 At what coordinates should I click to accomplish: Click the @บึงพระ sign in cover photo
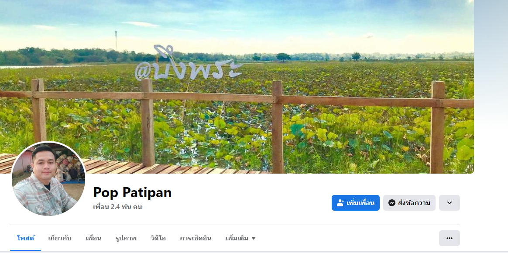coord(188,64)
